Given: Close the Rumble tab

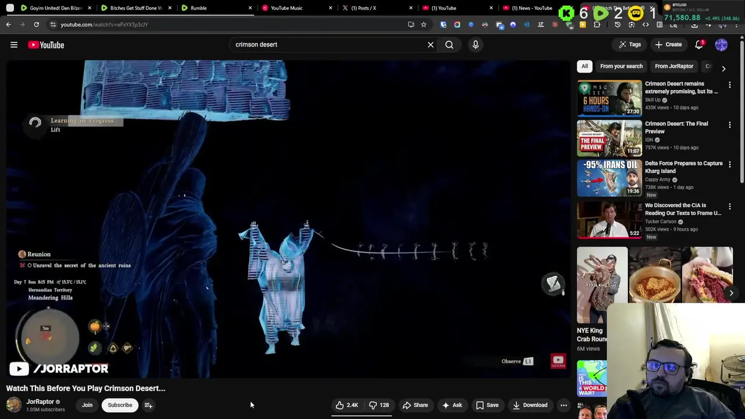Looking at the screenshot, I should coord(250,8).
